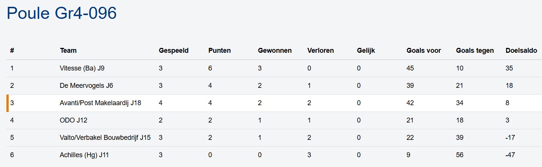
Task: Click the Gewonnen column header
Action: pyautogui.click(x=275, y=51)
